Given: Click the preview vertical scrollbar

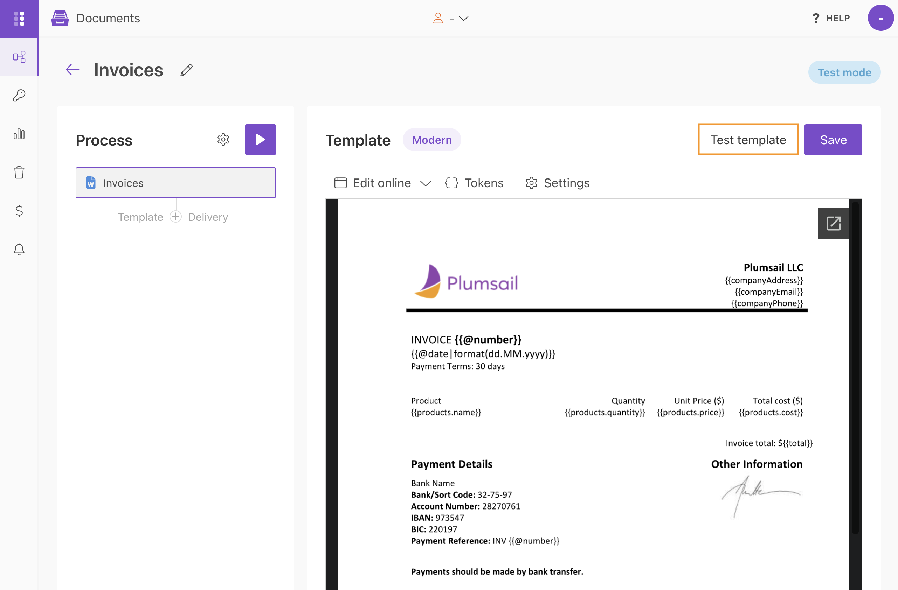Looking at the screenshot, I should pos(855,367).
